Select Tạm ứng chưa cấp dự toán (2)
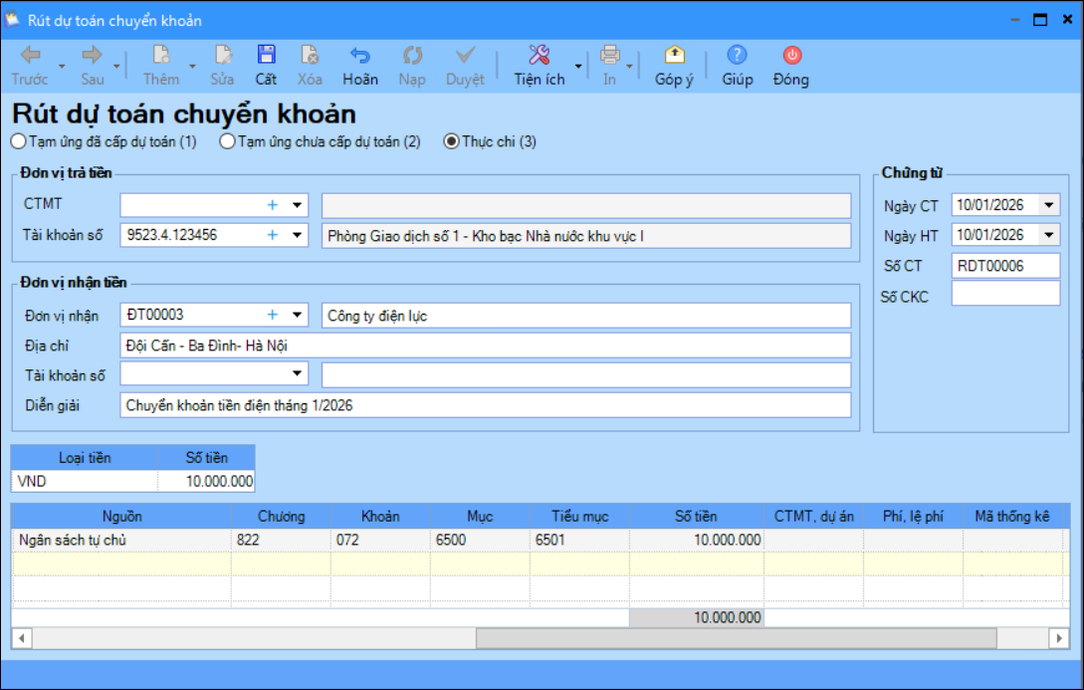Viewport: 1084px width, 690px height. (228, 141)
